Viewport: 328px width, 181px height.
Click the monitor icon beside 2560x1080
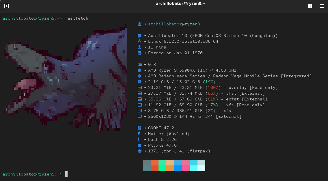click(139, 117)
